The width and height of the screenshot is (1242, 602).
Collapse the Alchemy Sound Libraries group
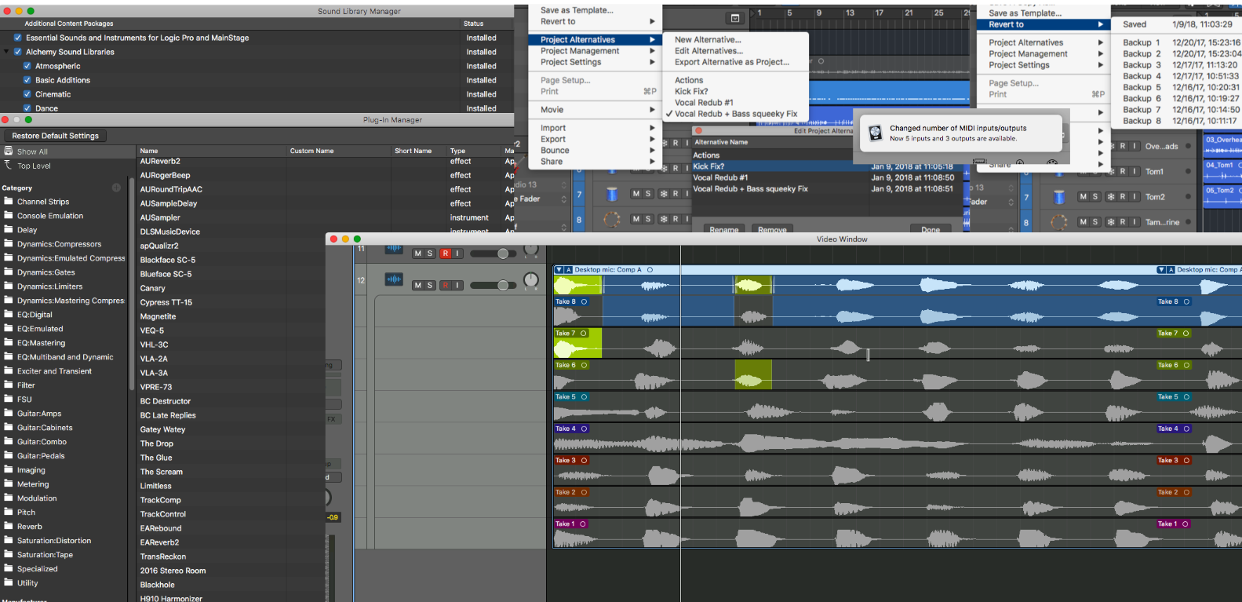(7, 52)
